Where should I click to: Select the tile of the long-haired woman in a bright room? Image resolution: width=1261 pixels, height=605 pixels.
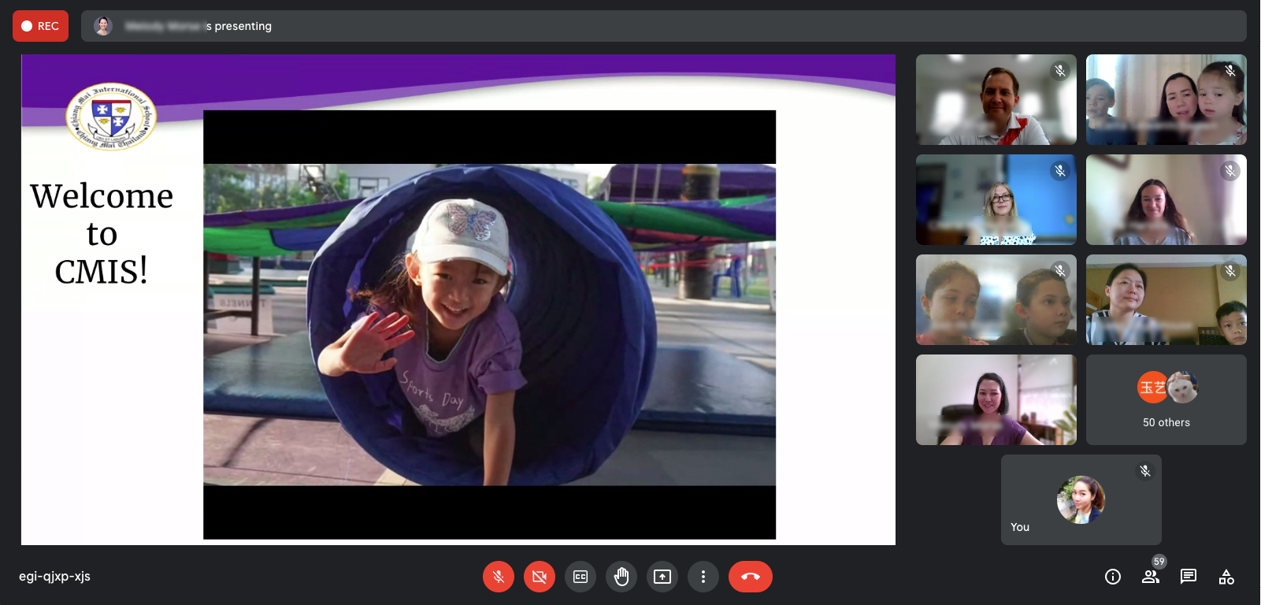[1166, 199]
